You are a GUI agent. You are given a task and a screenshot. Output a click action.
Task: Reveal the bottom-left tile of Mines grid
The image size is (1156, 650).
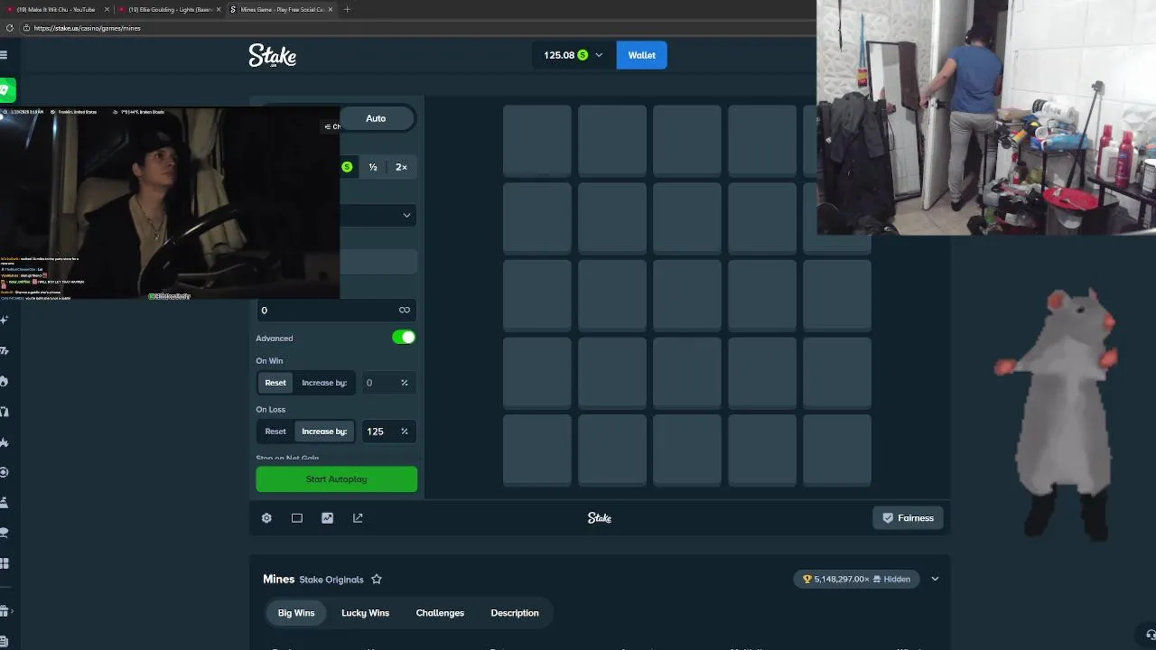[537, 450]
